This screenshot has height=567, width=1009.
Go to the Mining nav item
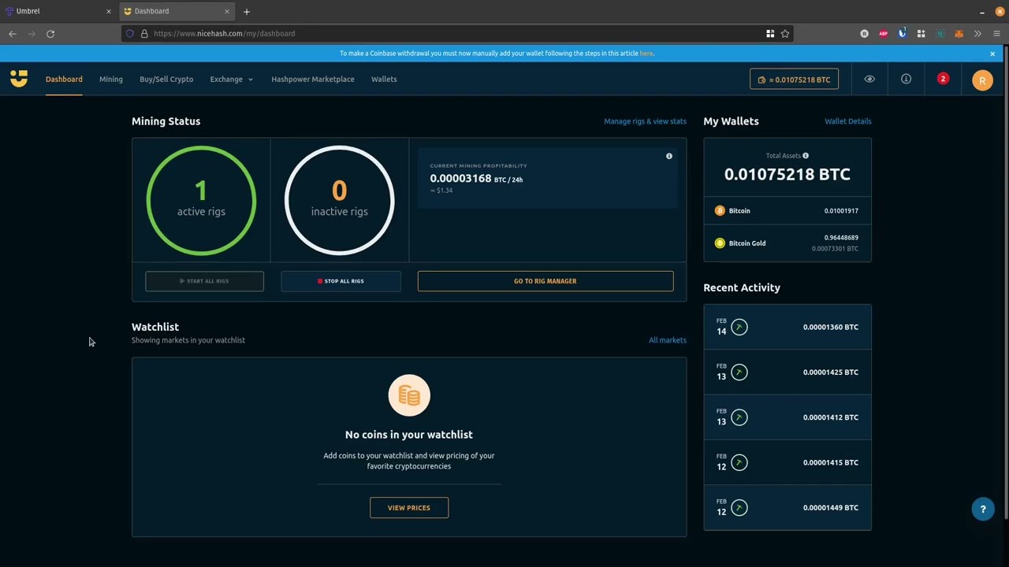tap(111, 79)
